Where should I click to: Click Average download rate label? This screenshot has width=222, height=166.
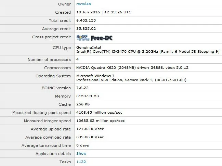(x=48, y=137)
